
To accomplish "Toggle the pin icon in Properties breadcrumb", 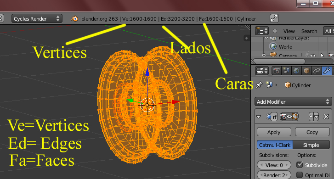I will pos(259,85).
